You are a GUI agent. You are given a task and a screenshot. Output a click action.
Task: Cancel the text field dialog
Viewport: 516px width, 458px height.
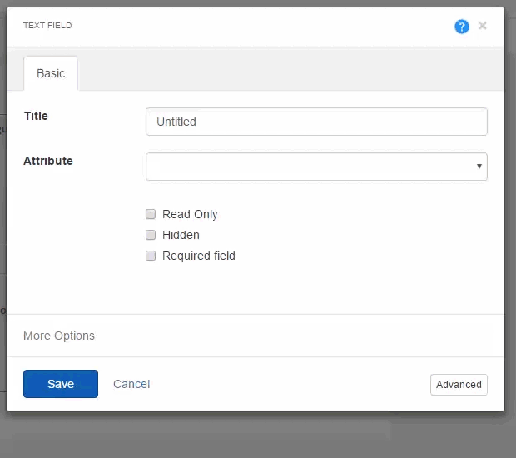131,384
